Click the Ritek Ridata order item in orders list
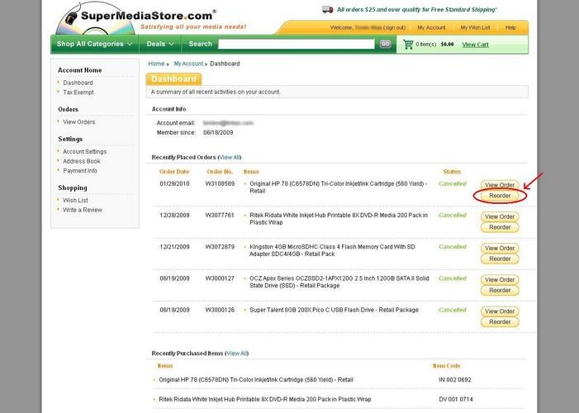 tap(339, 219)
